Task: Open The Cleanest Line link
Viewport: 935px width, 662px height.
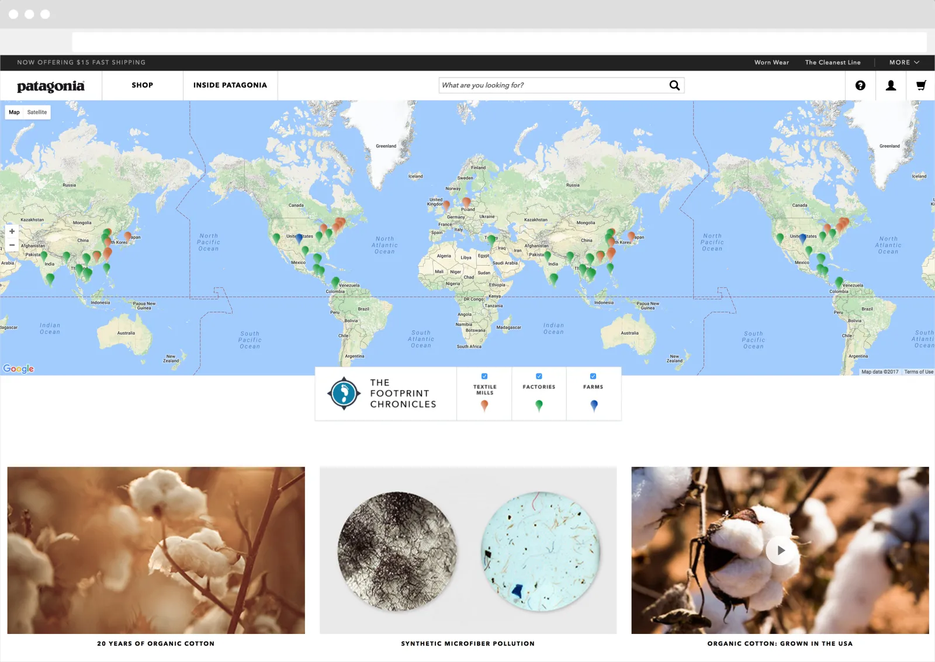Action: 832,62
